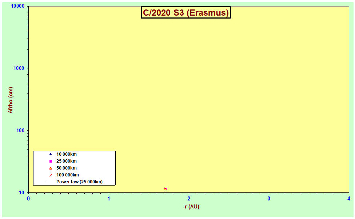Screen dimensions: 355x219
Task: Click the 100 000km legend entry
Action: (x=68, y=175)
